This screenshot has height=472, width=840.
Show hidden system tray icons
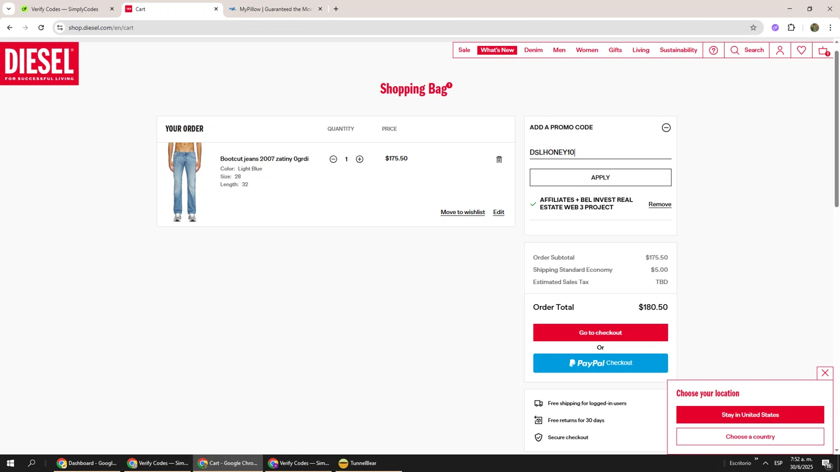tap(766, 463)
